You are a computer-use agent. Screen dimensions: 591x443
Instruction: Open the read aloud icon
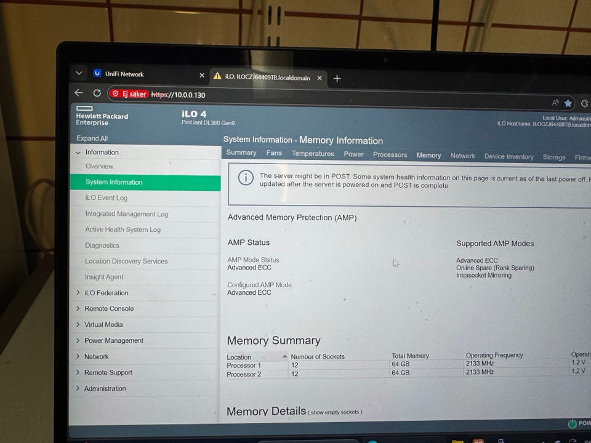pos(555,103)
